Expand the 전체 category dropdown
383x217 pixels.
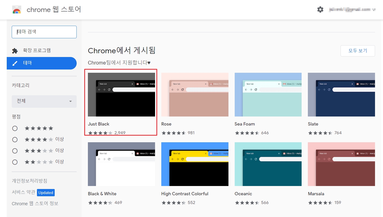tap(44, 101)
